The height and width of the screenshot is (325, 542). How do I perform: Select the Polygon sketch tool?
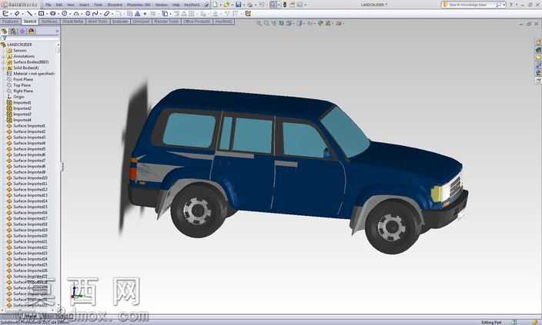tap(88, 14)
